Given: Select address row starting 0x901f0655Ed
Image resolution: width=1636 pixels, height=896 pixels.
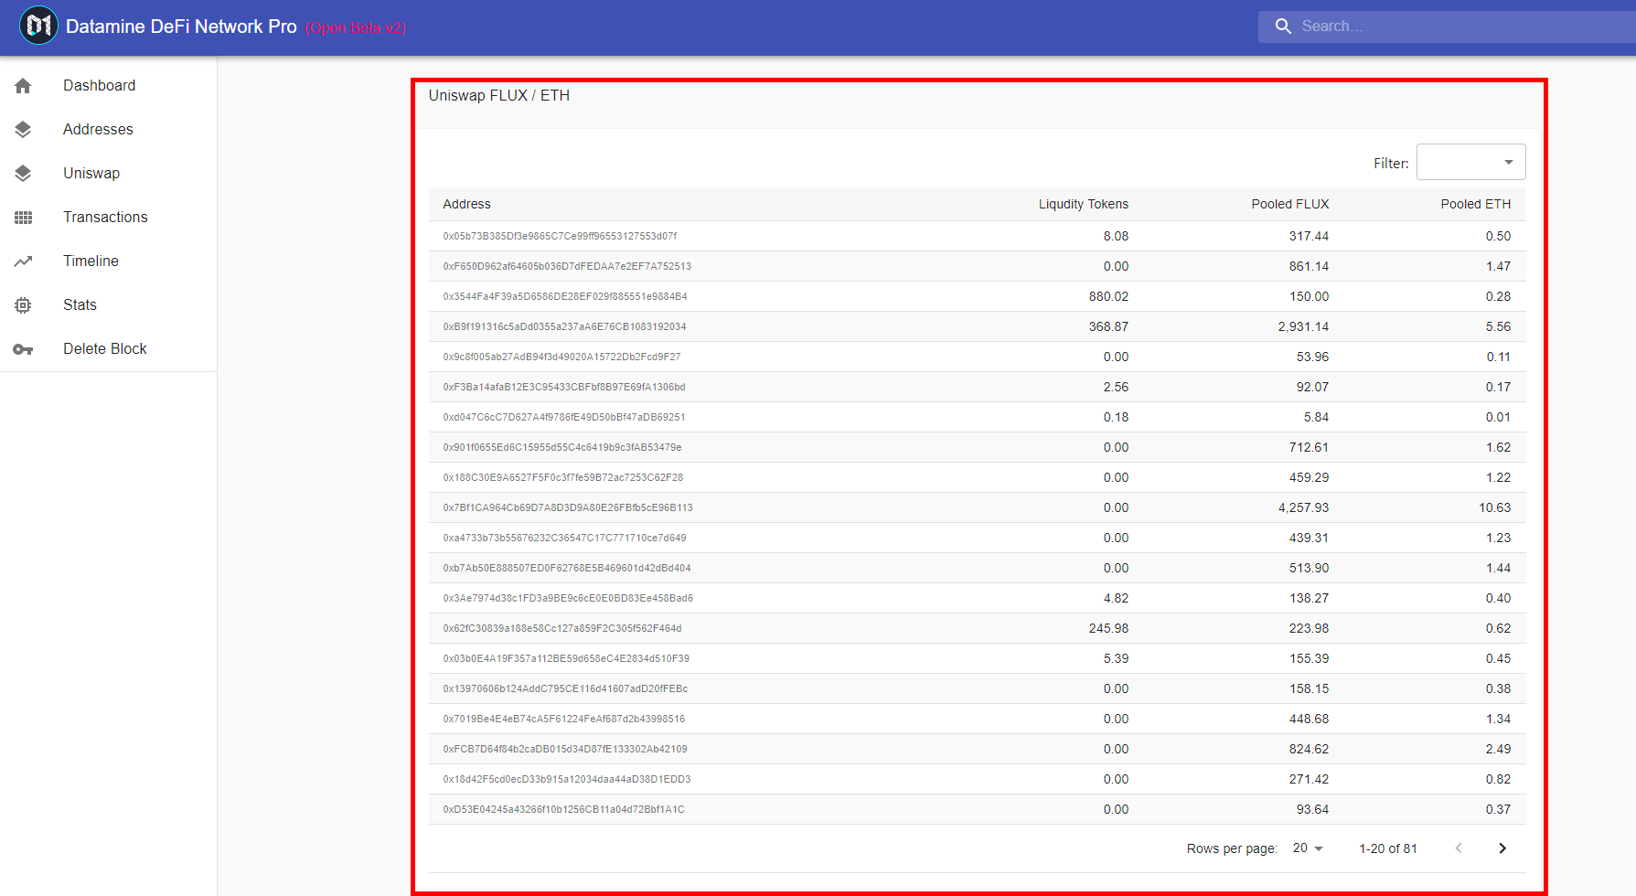Looking at the screenshot, I should click(x=977, y=447).
